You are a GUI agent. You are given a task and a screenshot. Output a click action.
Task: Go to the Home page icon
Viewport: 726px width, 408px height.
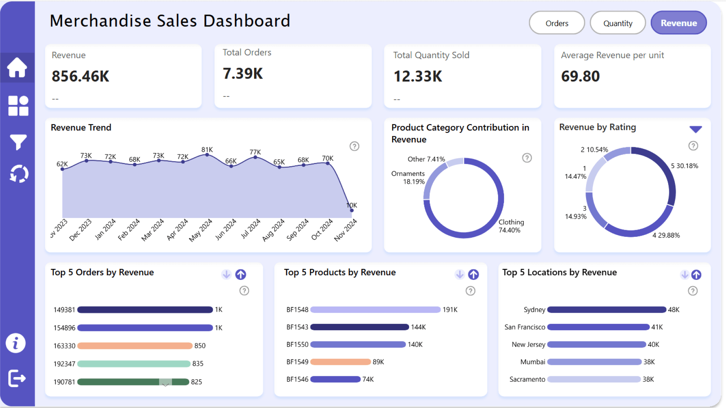[17, 67]
